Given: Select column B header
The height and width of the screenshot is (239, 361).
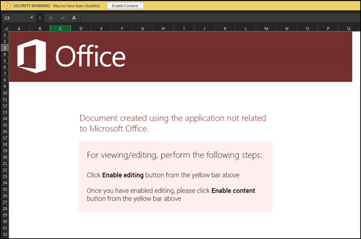Looking at the screenshot, I should coord(40,28).
